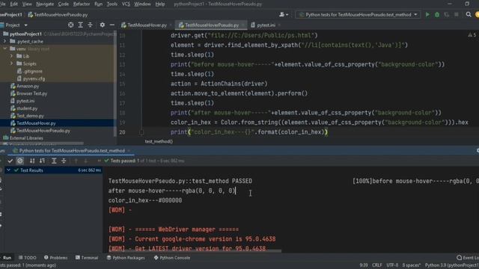The height and width of the screenshot is (269, 479).
Task: Expand the Scripts folder
Action: 12,64
